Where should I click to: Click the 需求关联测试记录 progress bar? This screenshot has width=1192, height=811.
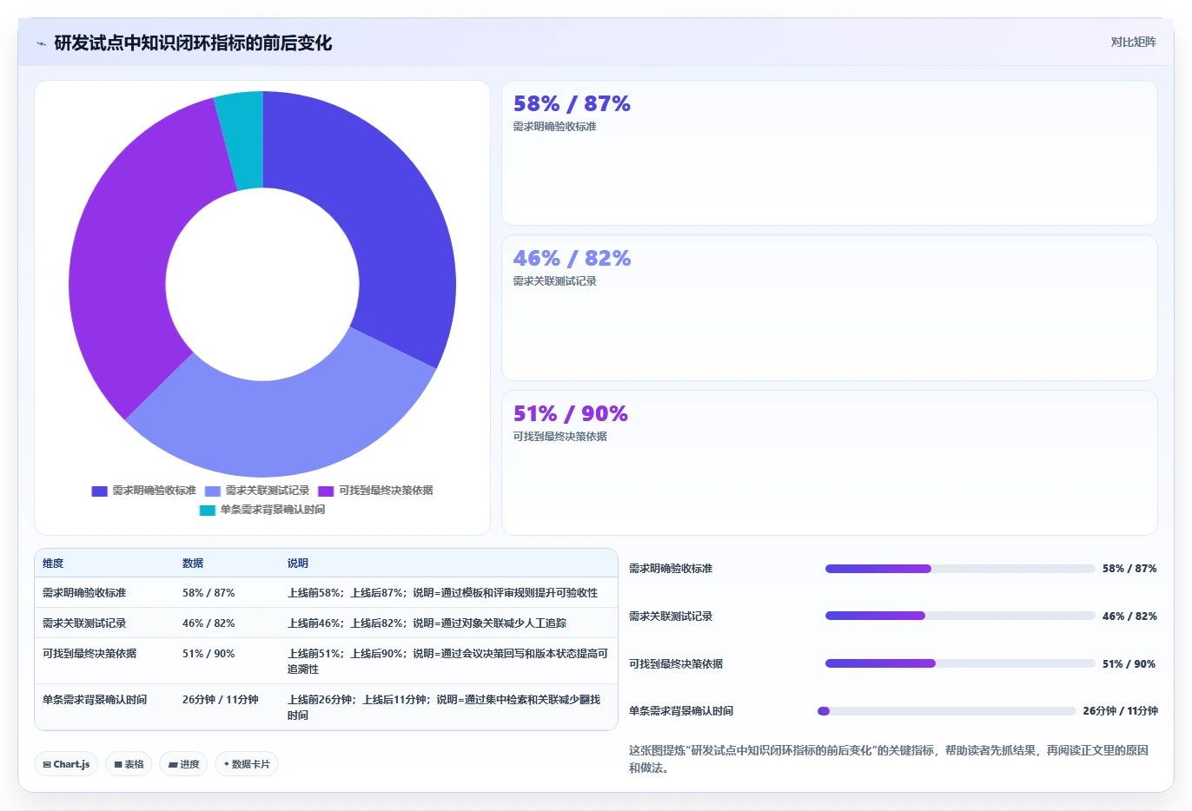pos(960,616)
